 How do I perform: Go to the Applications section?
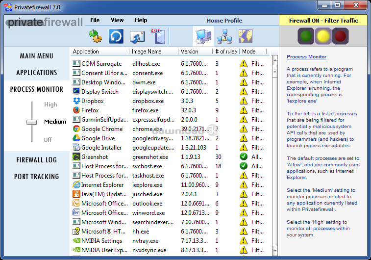(x=37, y=73)
